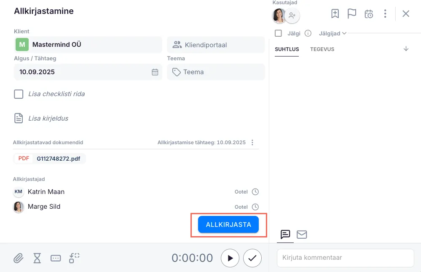Flag this task with flag icon
The height and width of the screenshot is (272, 421).
pos(352,14)
